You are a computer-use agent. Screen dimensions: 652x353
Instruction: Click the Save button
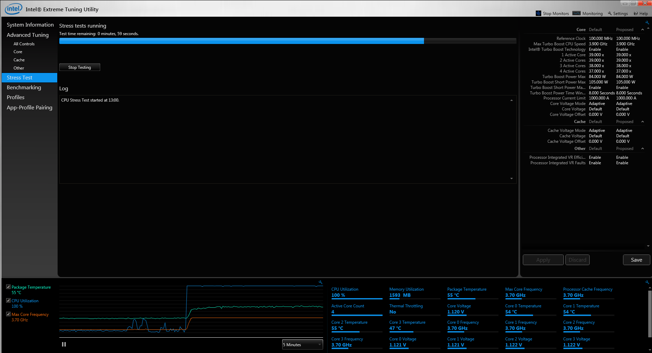636,260
